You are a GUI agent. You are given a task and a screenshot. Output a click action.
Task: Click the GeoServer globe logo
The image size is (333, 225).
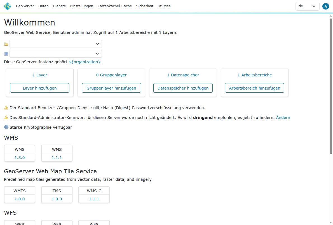click(7, 6)
